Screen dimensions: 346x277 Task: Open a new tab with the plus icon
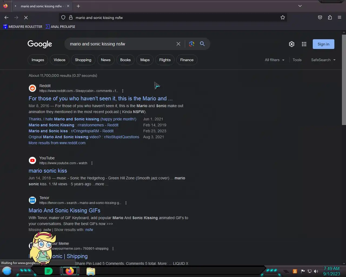(78, 6)
